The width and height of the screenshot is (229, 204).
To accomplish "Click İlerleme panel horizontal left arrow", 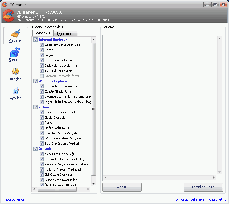I will point(105,178).
